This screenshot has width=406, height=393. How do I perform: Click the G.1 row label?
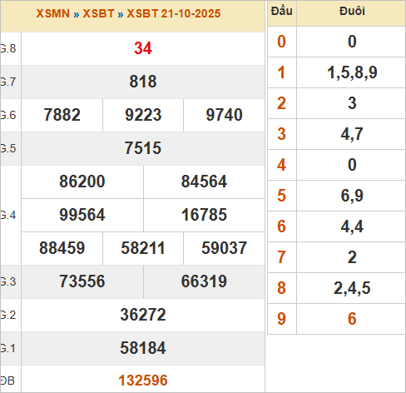click(x=8, y=348)
